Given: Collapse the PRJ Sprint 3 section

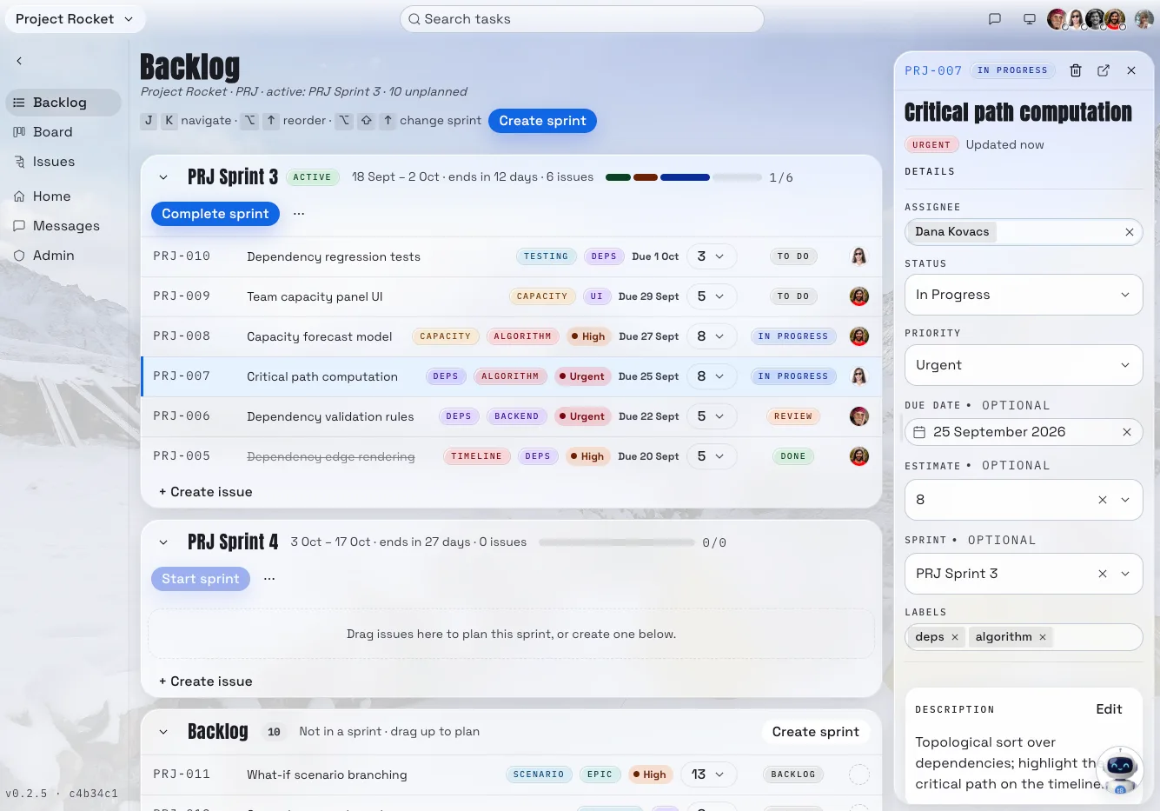Looking at the screenshot, I should pyautogui.click(x=163, y=177).
